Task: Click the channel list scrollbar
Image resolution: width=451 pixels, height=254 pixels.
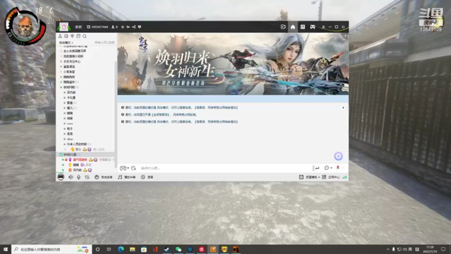Action: 116,114
